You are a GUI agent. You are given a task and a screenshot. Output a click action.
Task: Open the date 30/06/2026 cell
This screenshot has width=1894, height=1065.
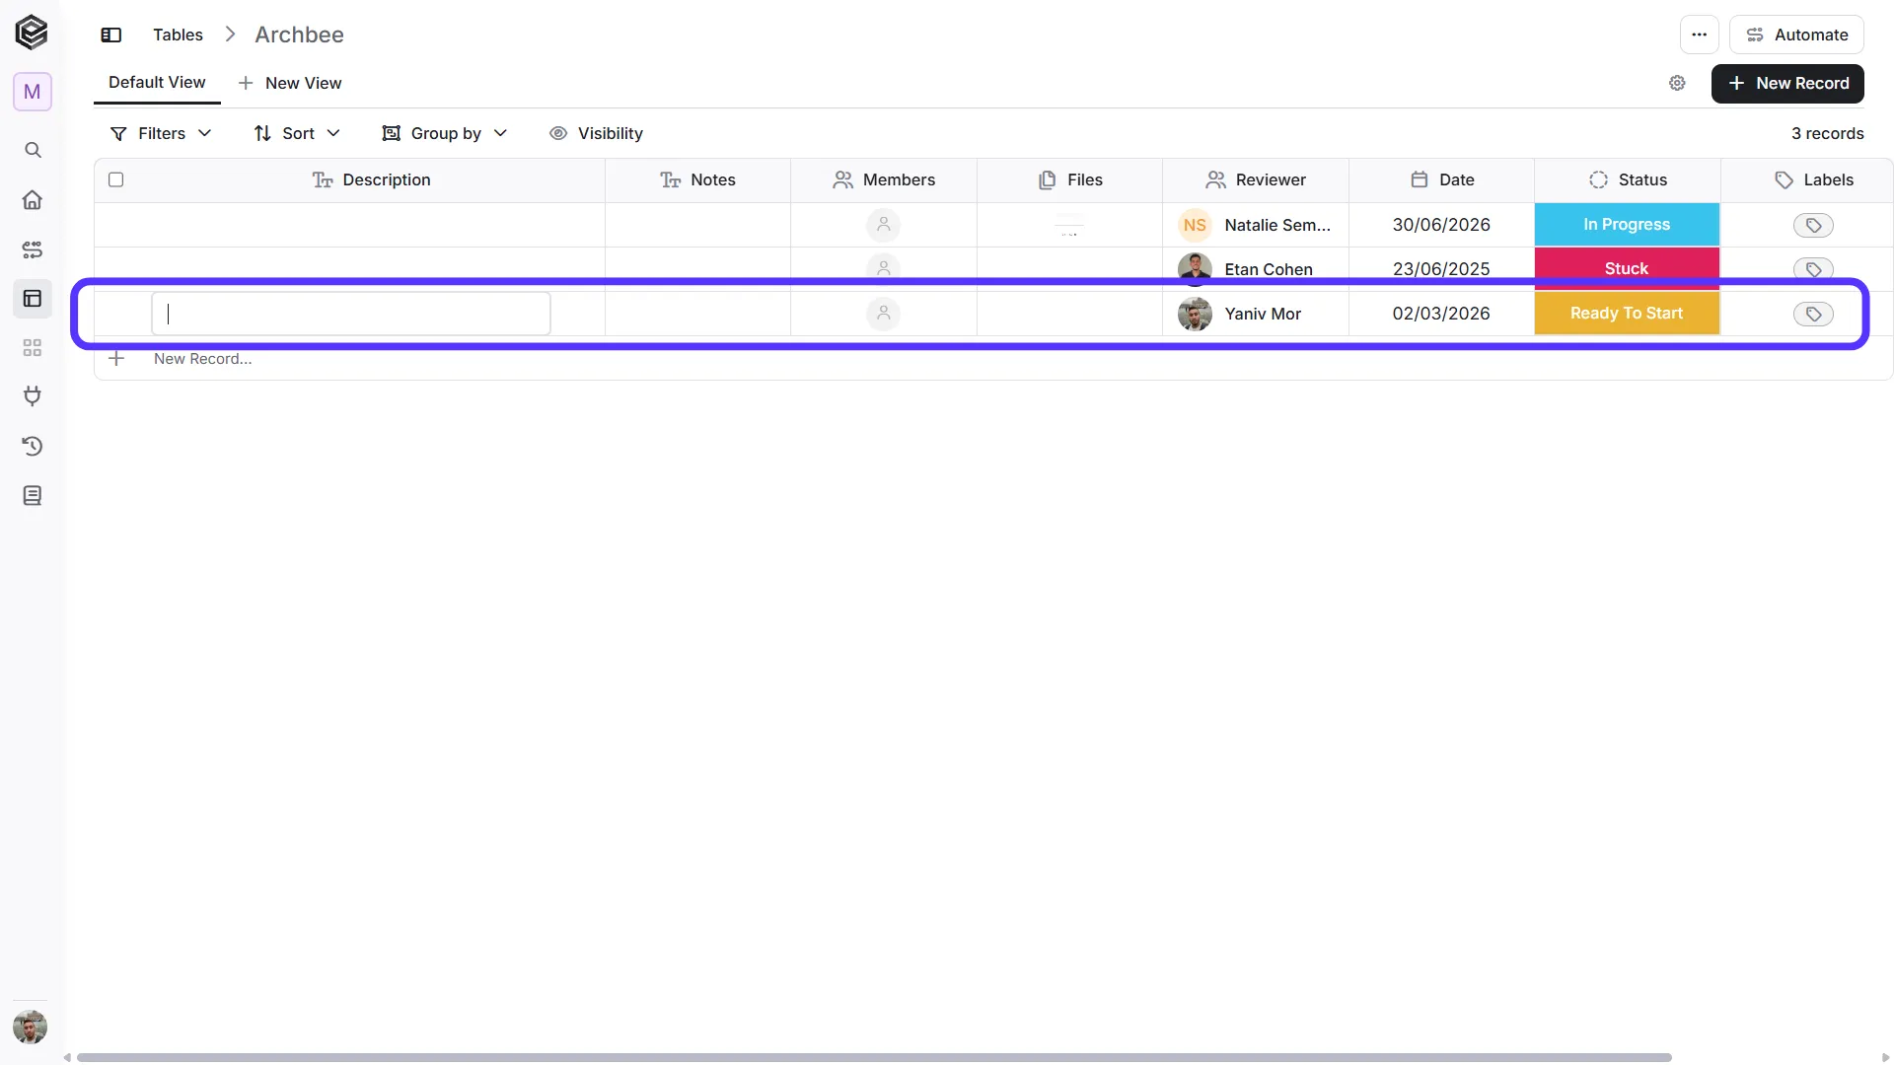pyautogui.click(x=1441, y=225)
